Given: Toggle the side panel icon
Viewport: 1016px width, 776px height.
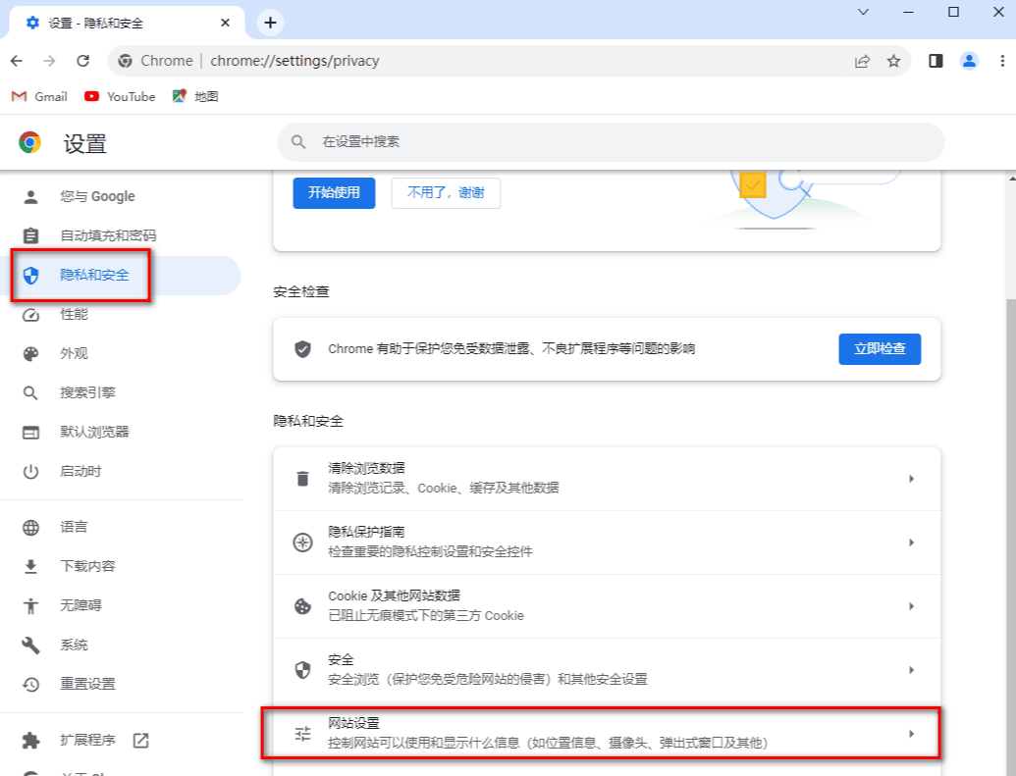Looking at the screenshot, I should [935, 60].
